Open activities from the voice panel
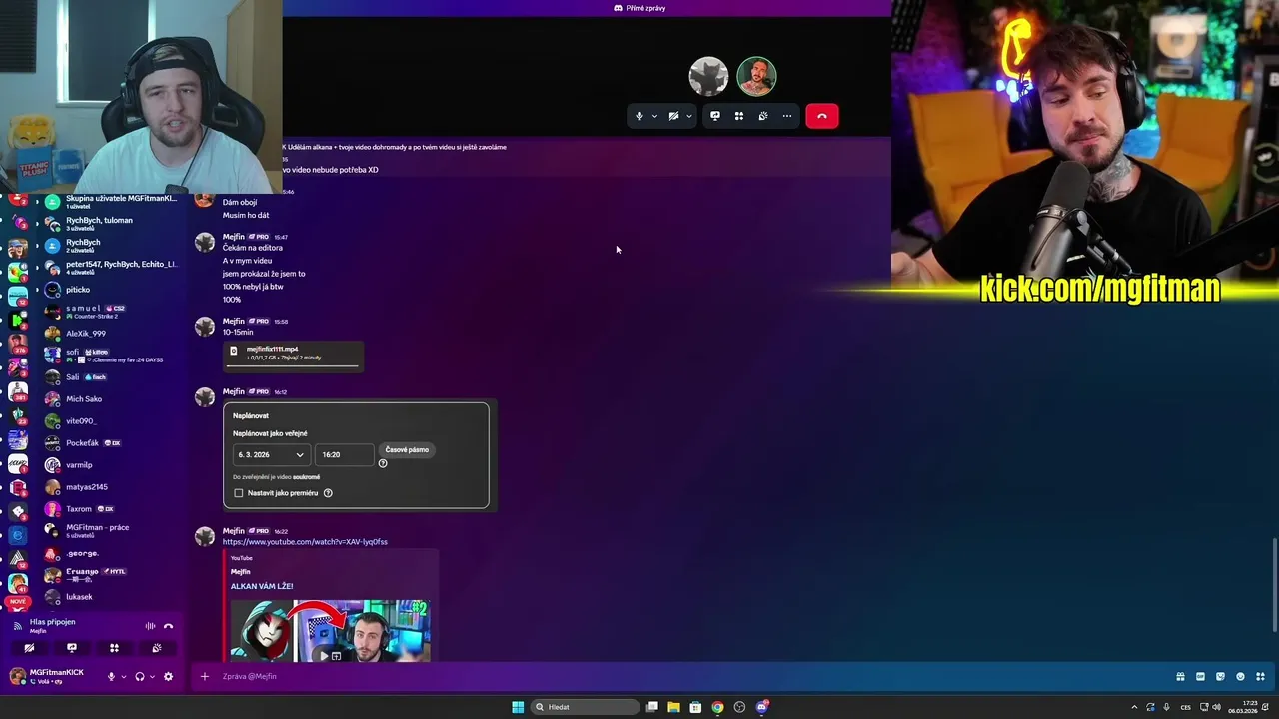This screenshot has width=1279, height=719. (x=114, y=648)
